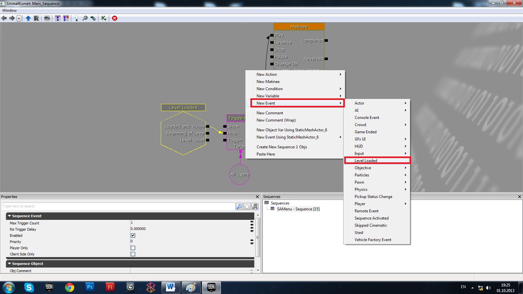Toggle the Player Only checkbox
The width and height of the screenshot is (523, 294).
(133, 248)
